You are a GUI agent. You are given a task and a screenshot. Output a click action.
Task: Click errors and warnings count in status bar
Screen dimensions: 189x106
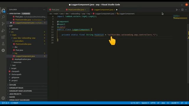[5, 103]
